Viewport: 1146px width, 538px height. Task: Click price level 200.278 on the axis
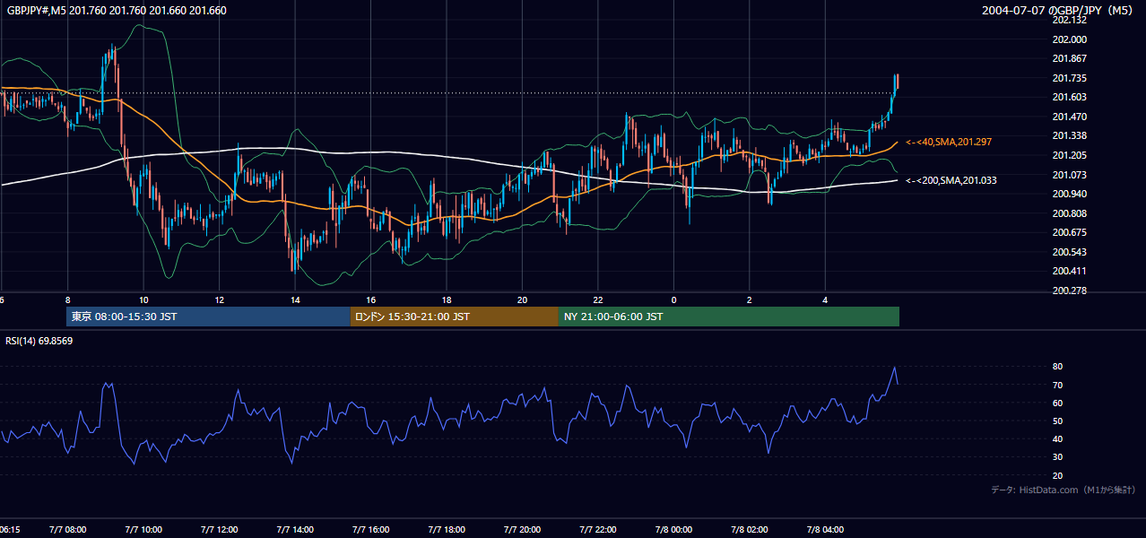coord(1069,291)
